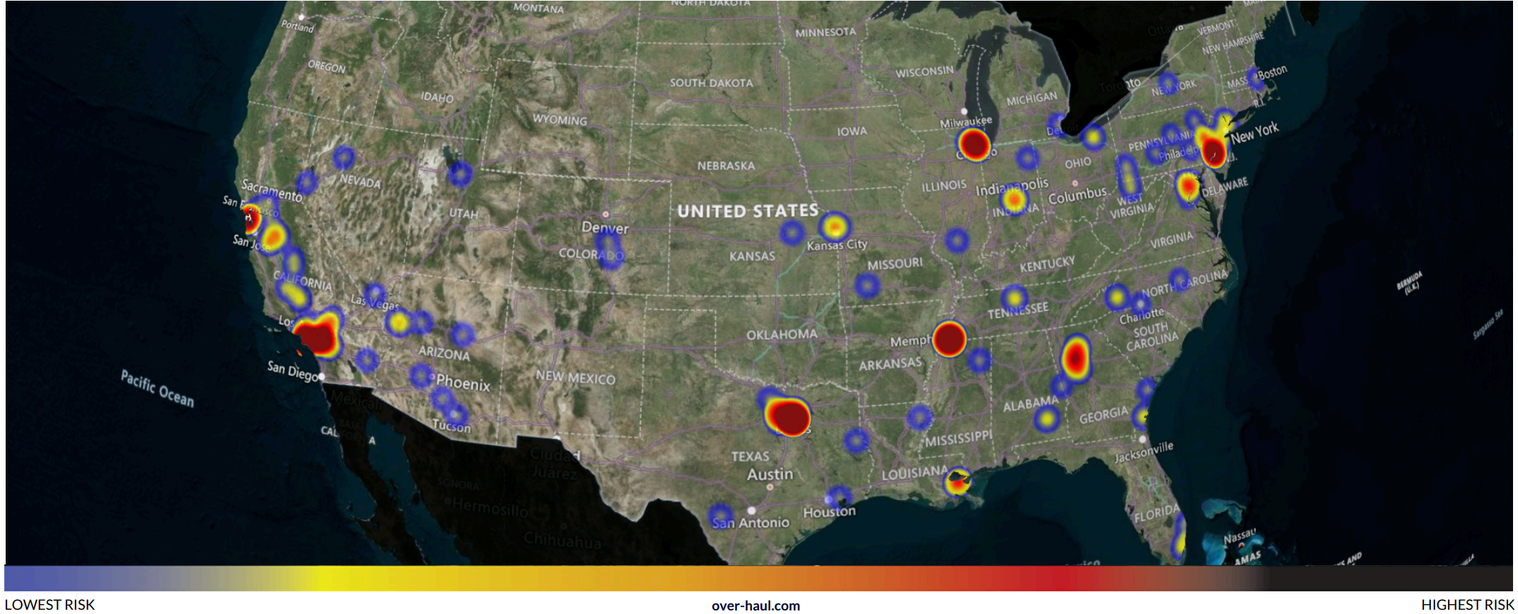Click the Jacksonville city label
This screenshot has height=614, width=1518.
pyautogui.click(x=1144, y=451)
